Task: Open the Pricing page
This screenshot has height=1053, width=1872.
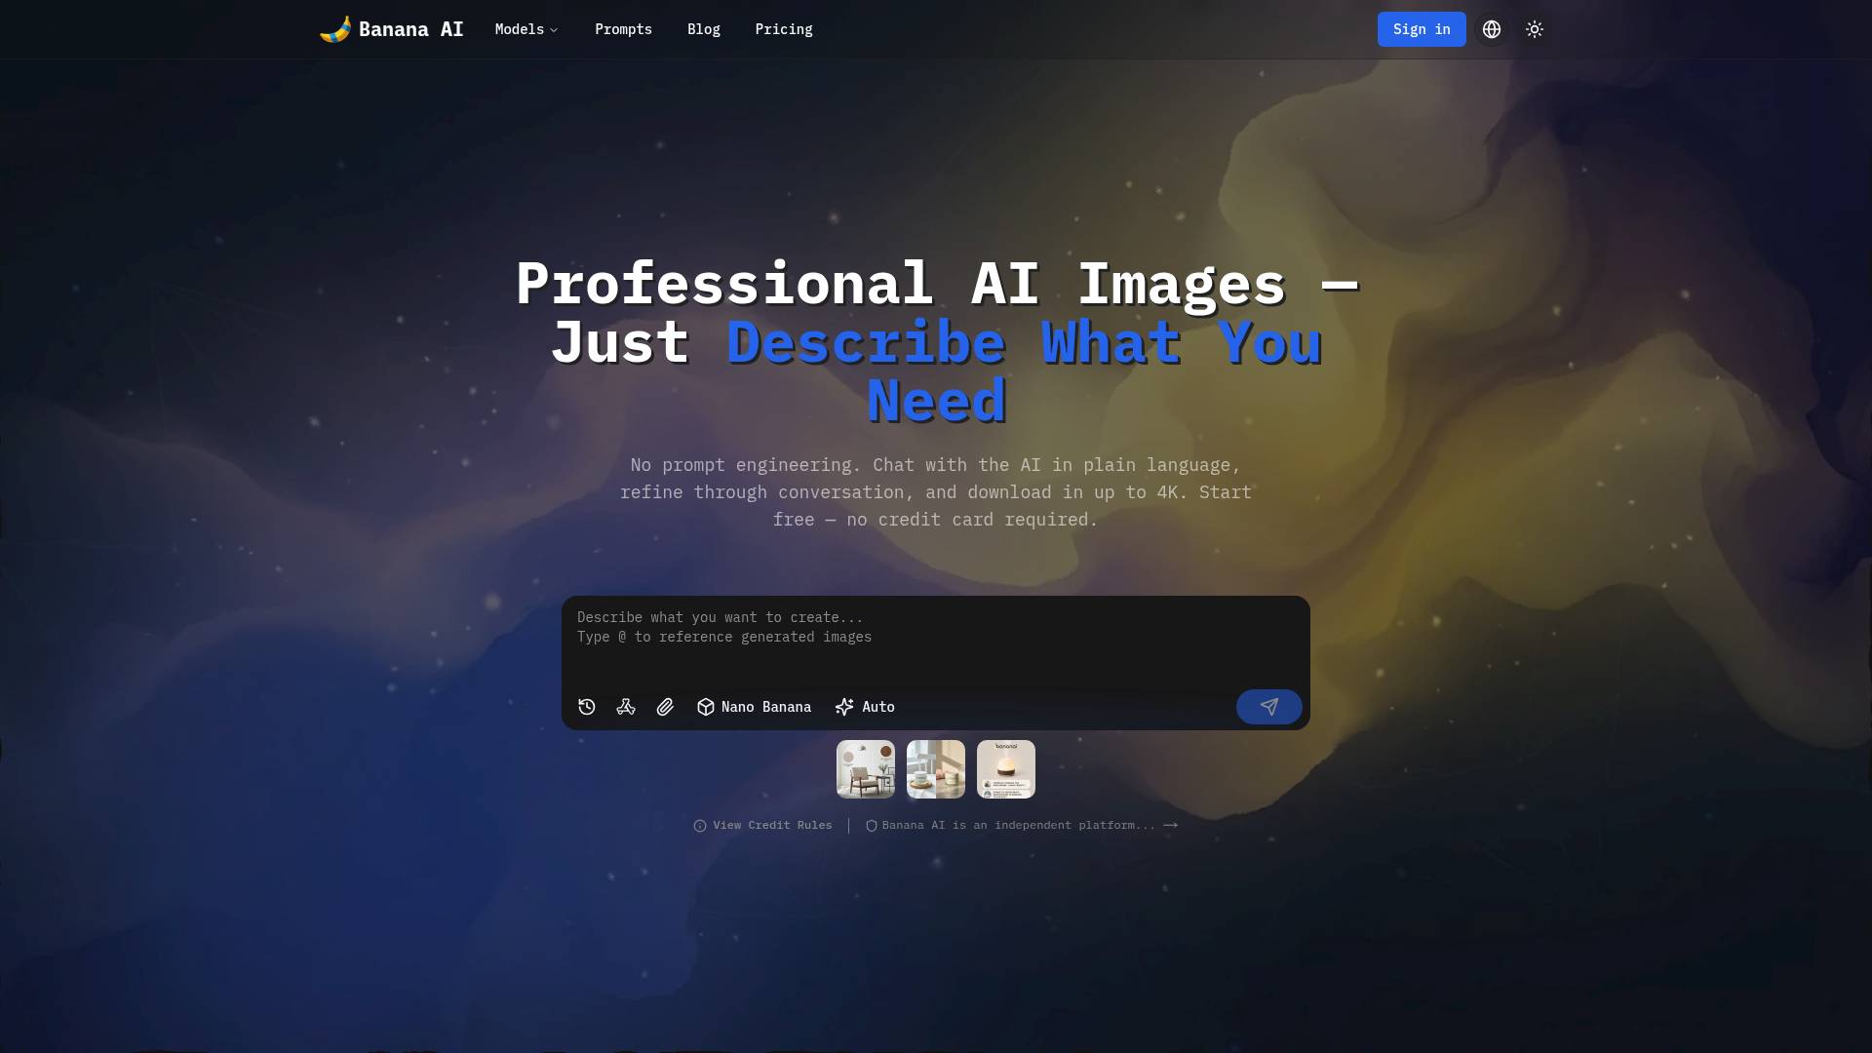Action: 783,29
